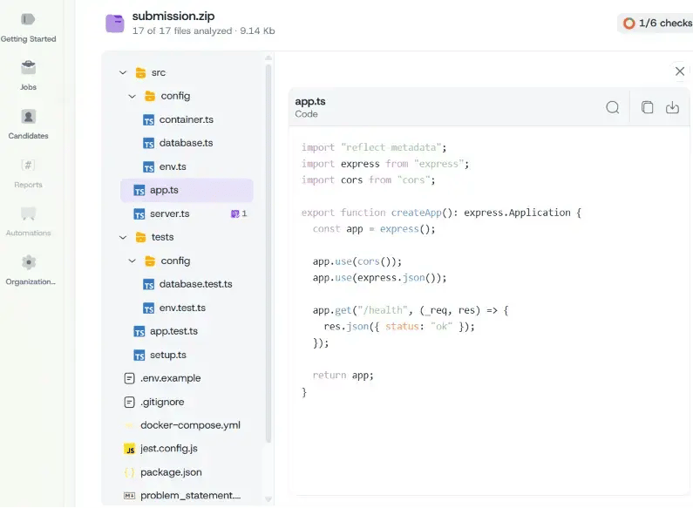Open problem_statement markdown file
693x508 pixels.
pos(191,496)
